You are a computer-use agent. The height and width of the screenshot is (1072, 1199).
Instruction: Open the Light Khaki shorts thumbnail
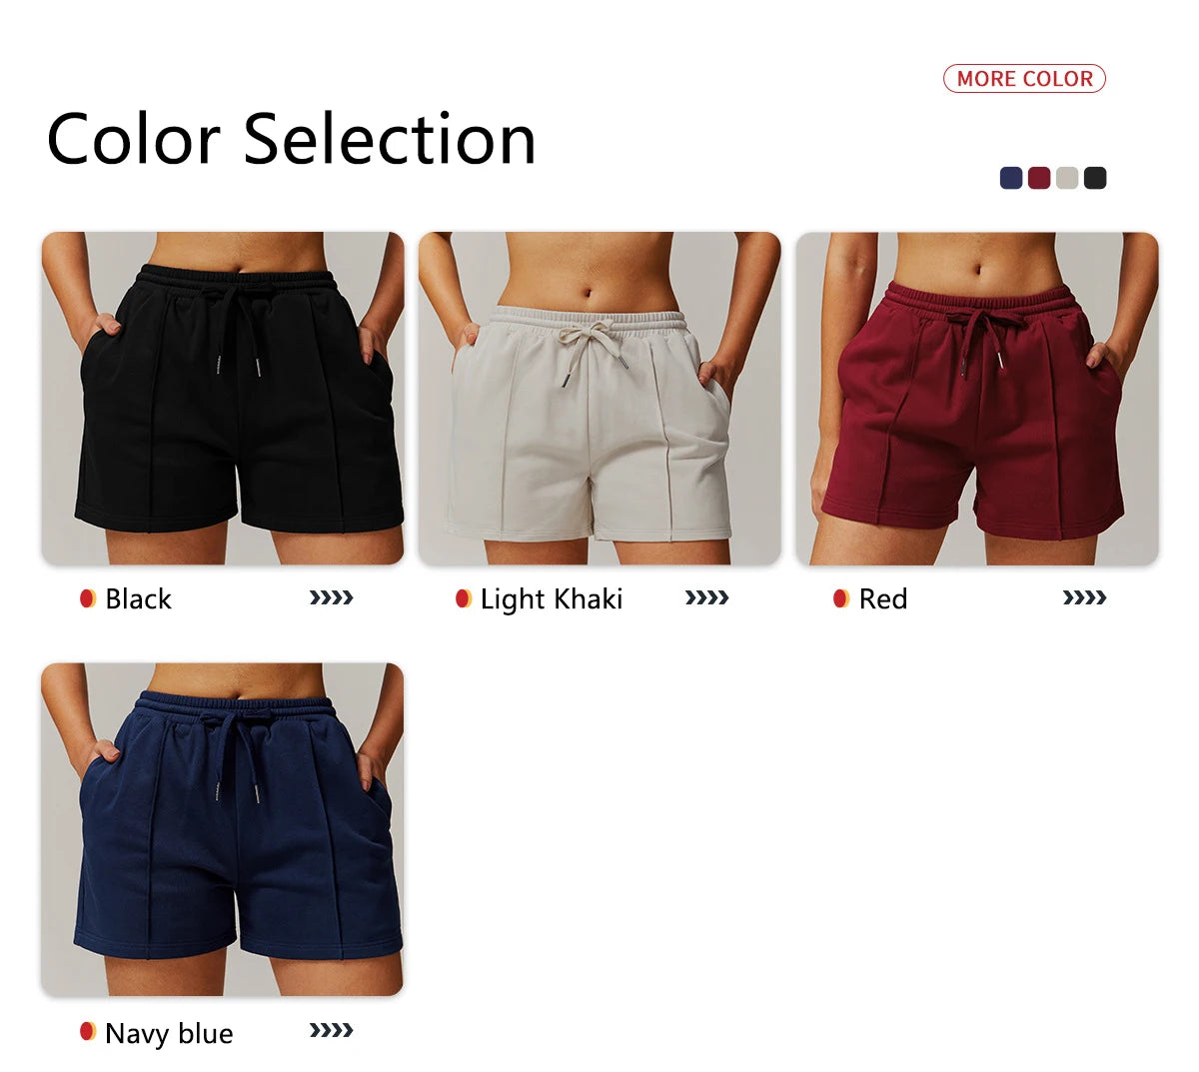coord(599,399)
